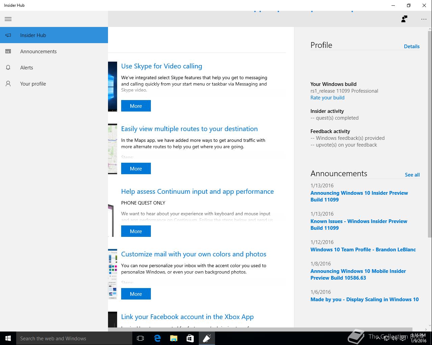Click More under Customize mail quest
This screenshot has width=432, height=345.
tap(136, 294)
